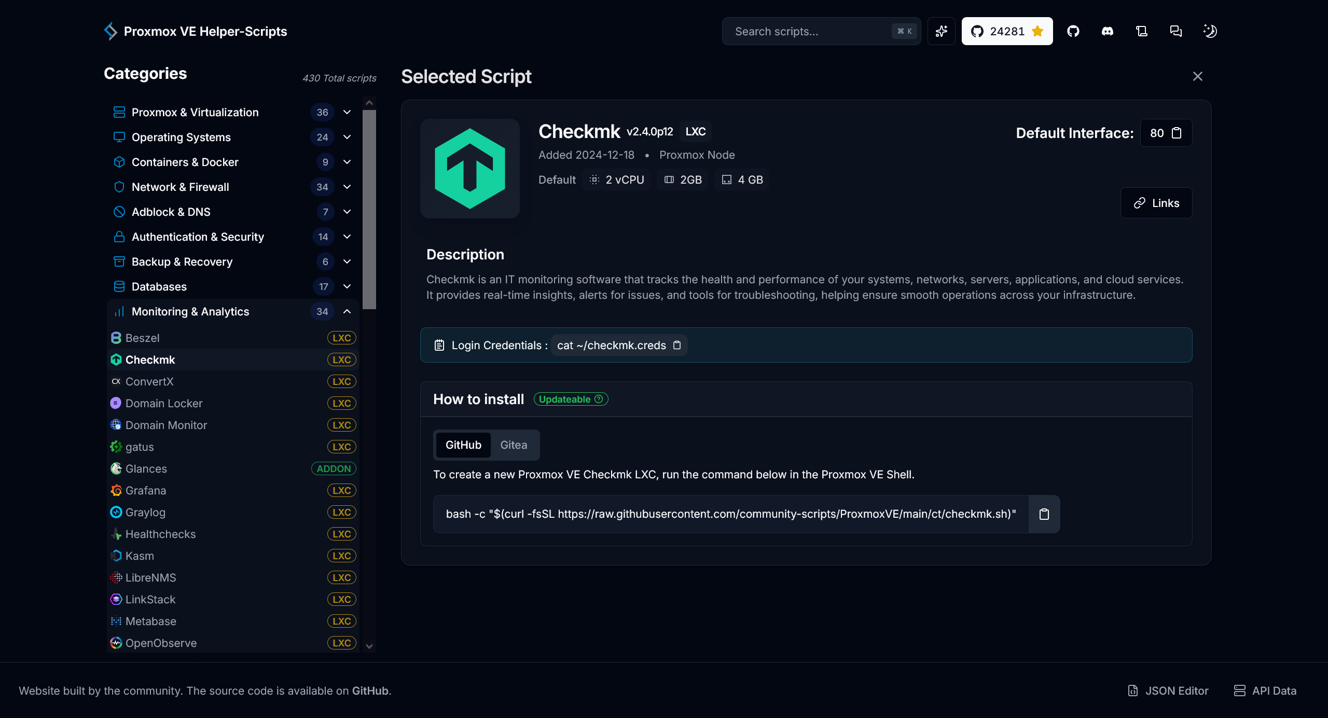
Task: Click the categories list scrollbar thumb
Action: (369, 209)
